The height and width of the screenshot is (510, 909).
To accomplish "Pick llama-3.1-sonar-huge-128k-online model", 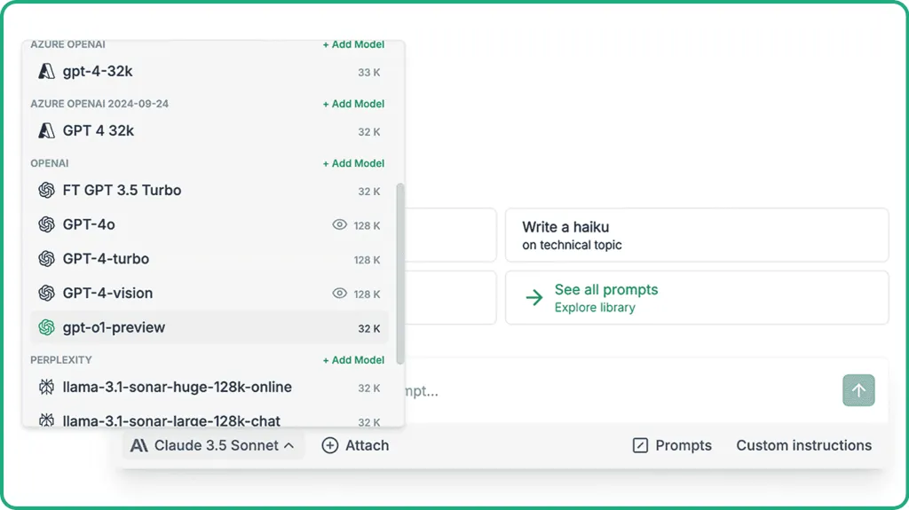I will pyautogui.click(x=209, y=387).
